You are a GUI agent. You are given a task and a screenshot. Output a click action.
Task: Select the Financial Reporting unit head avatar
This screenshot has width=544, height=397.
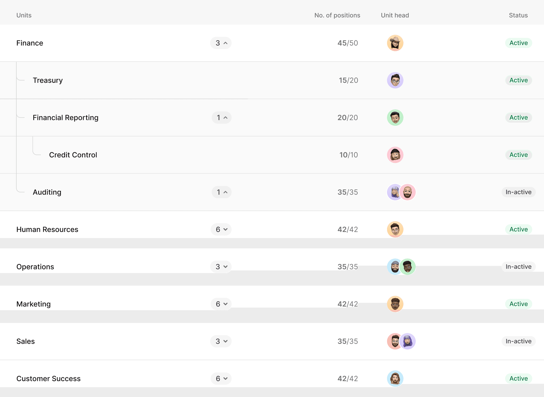click(395, 117)
